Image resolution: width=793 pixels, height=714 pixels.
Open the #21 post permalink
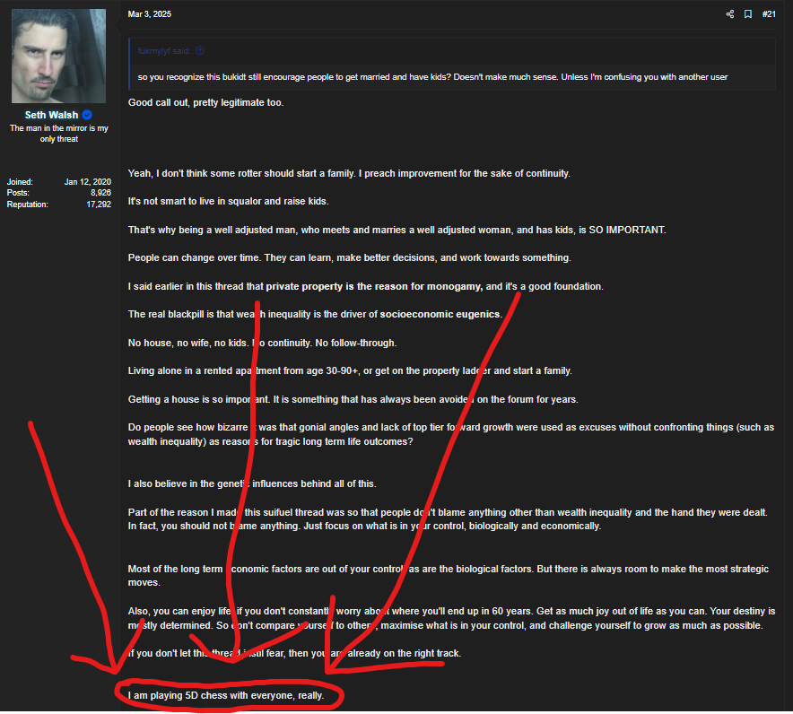769,14
